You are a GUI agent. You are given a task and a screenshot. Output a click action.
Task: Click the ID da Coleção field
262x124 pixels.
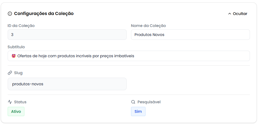tap(67, 35)
